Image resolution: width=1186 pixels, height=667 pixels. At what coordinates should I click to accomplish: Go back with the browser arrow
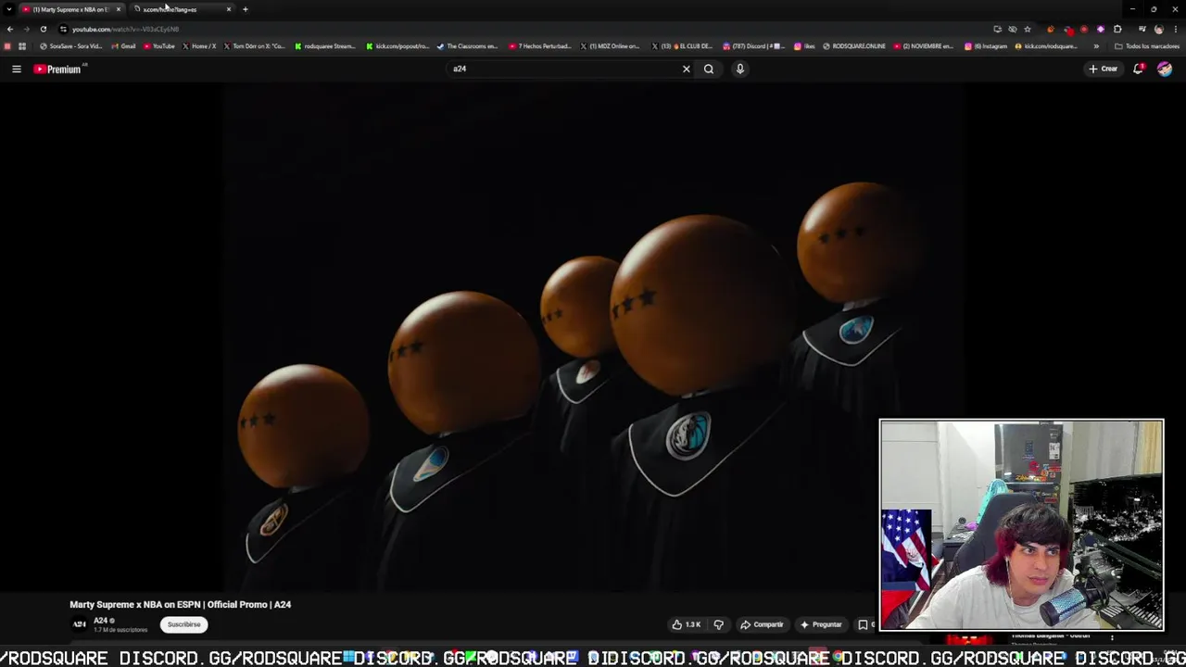(x=10, y=29)
